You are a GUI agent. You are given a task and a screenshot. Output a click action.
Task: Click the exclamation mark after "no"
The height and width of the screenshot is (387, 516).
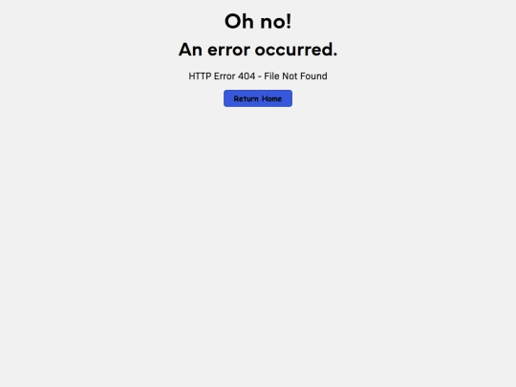click(x=289, y=21)
